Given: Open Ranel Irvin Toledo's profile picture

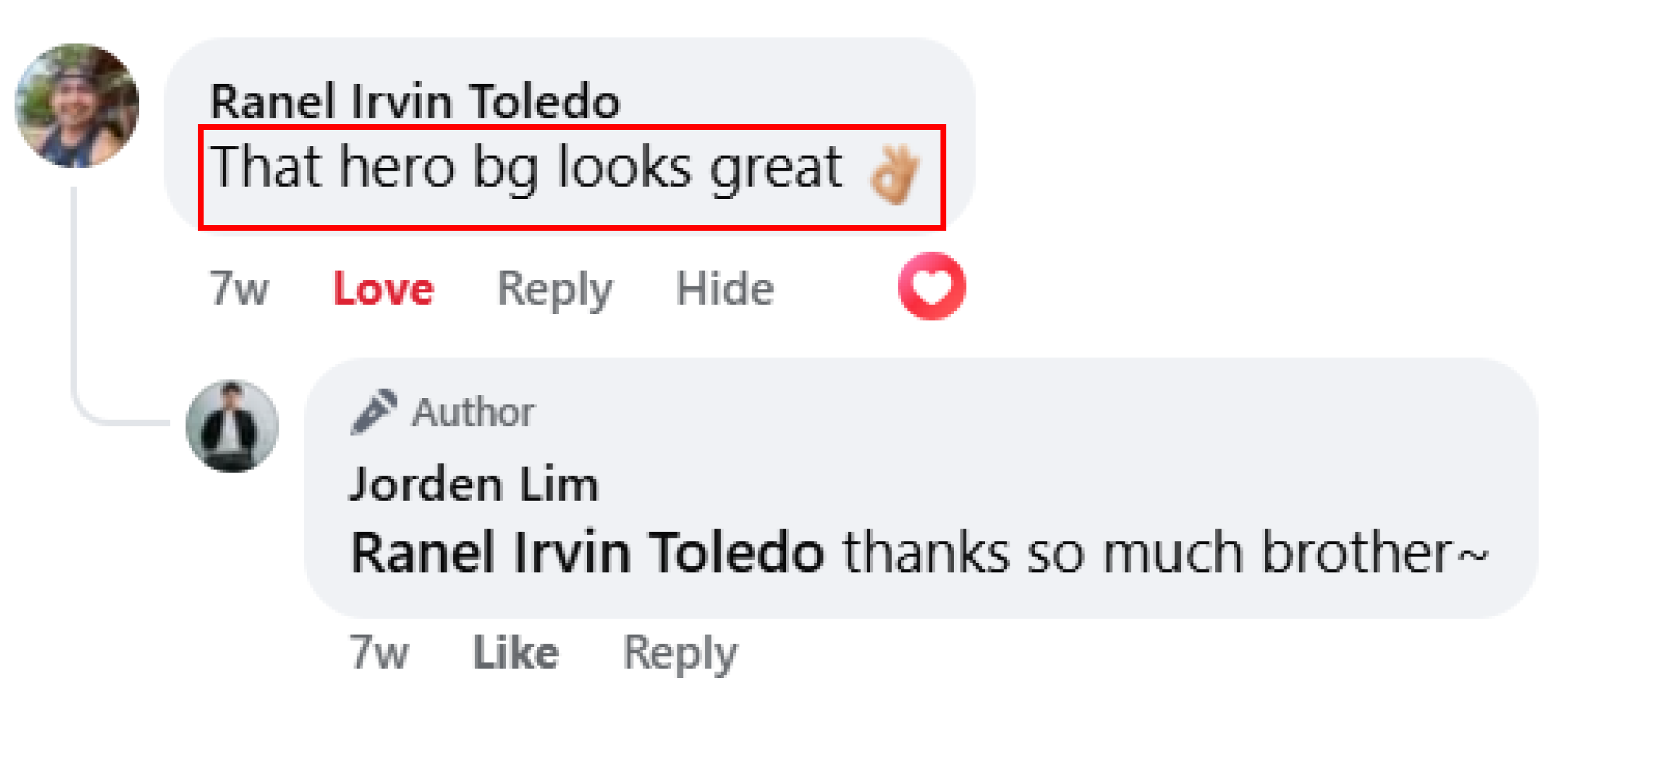Looking at the screenshot, I should [x=76, y=105].
